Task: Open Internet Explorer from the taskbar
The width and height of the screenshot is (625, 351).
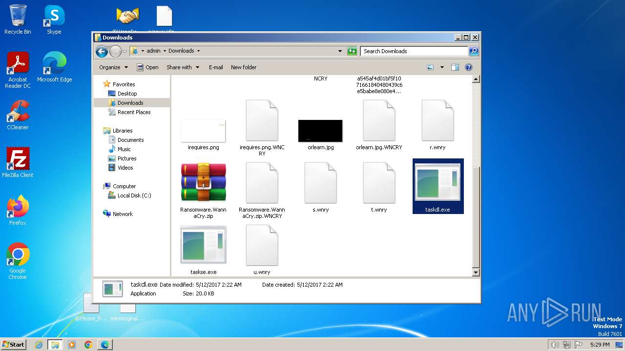Action: coord(39,345)
